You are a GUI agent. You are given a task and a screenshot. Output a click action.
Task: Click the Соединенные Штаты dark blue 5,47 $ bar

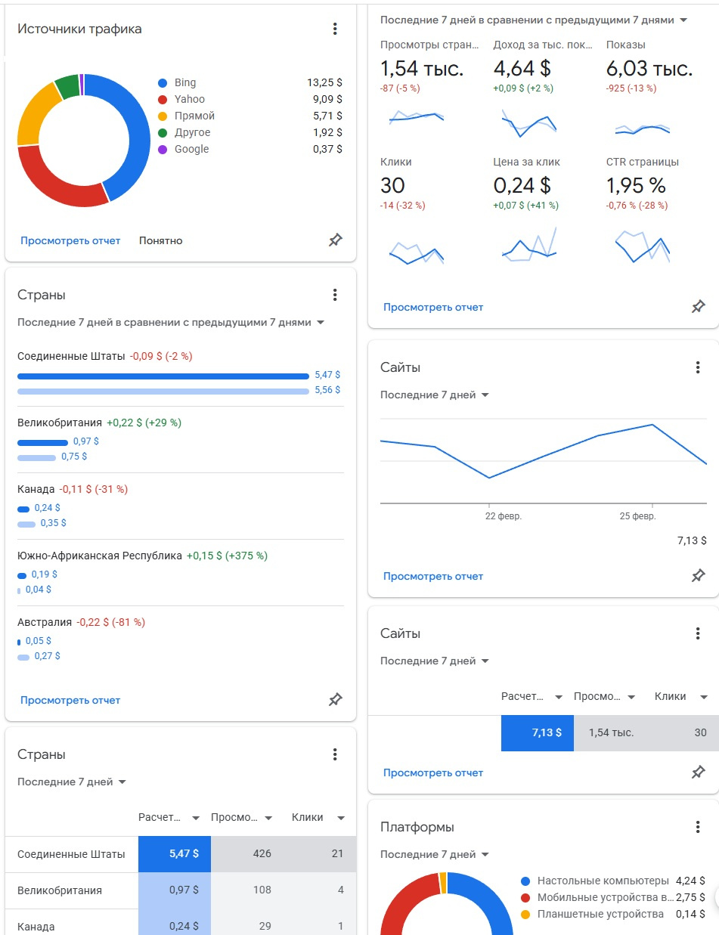tap(163, 376)
